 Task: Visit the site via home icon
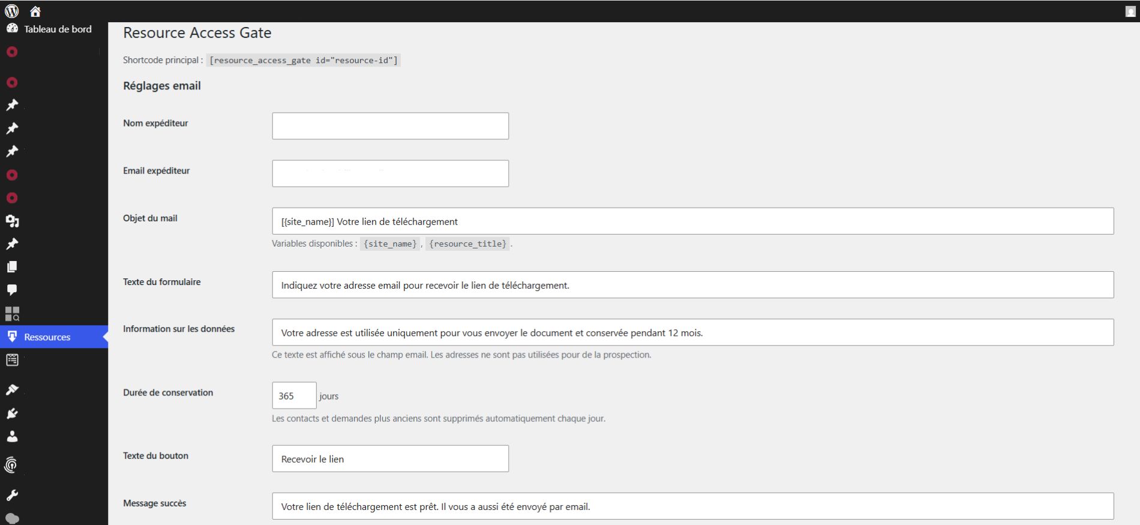(35, 11)
